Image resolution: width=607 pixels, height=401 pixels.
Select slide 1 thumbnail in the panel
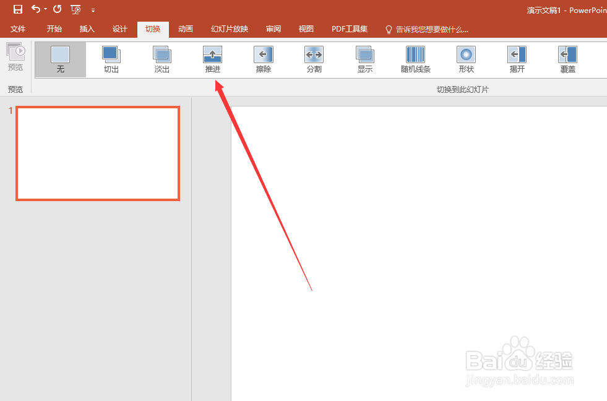(x=98, y=153)
